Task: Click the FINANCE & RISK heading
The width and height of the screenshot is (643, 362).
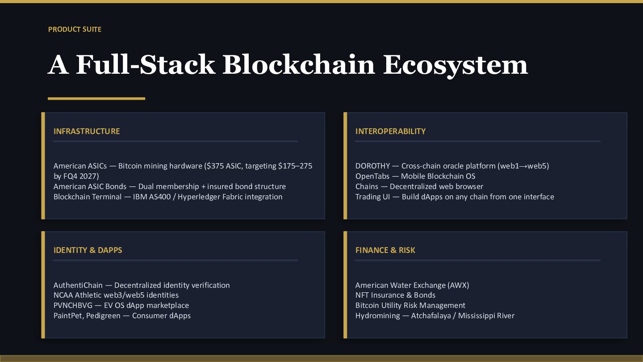Action: coord(385,250)
